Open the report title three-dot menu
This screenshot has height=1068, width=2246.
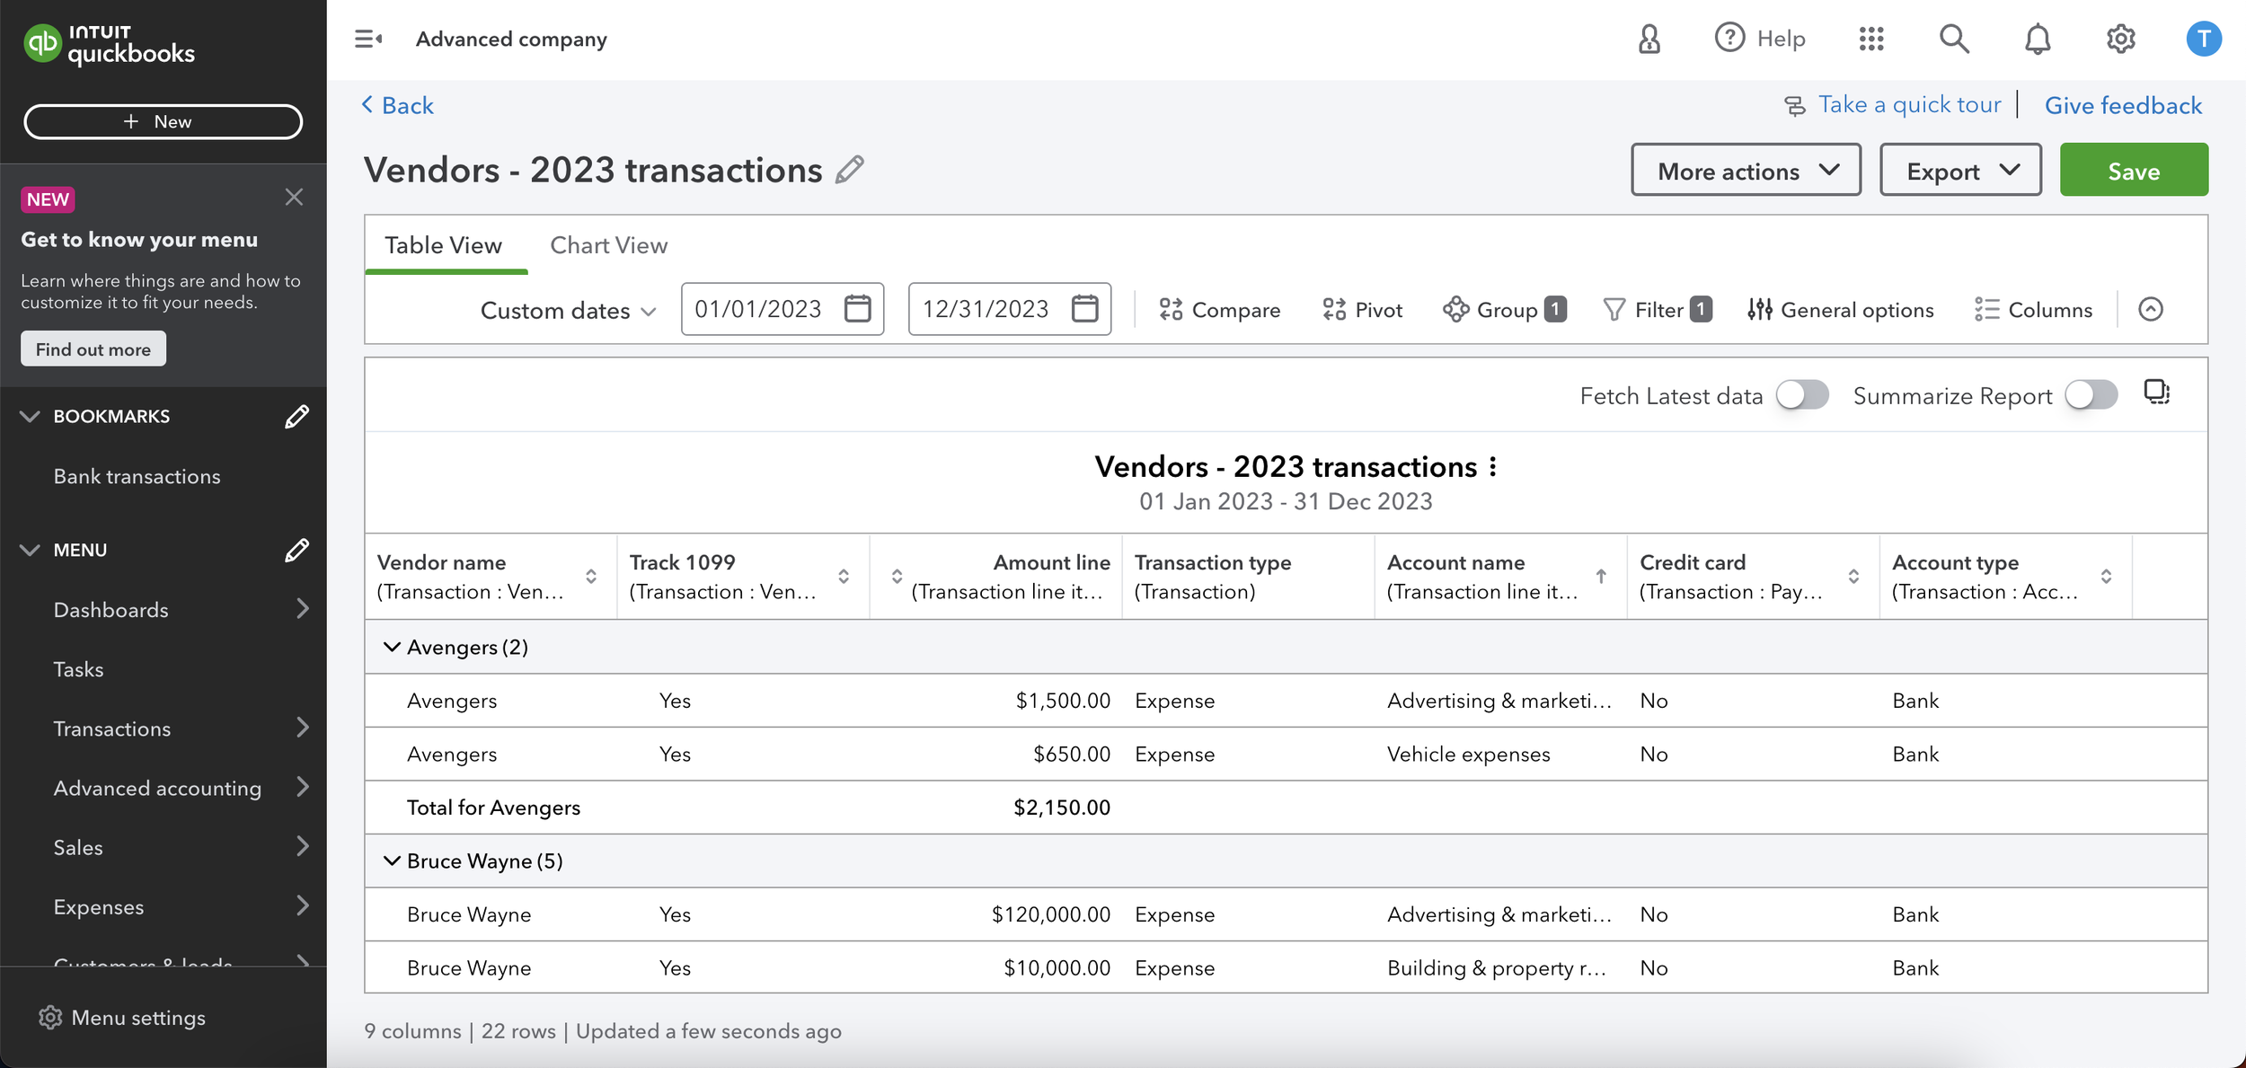(1492, 467)
